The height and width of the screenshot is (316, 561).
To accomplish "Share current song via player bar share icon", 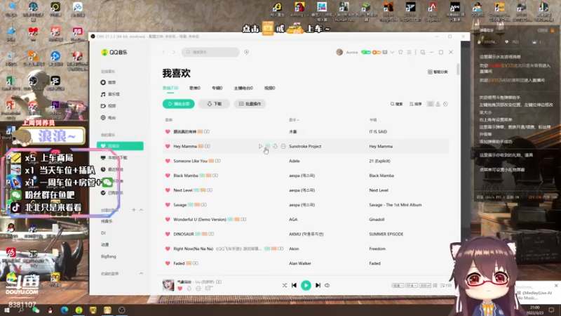I will click(209, 289).
